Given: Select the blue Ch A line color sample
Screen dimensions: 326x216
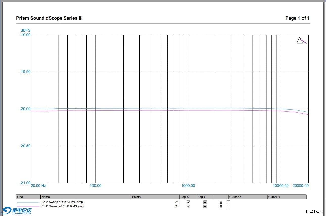Looking at the screenshot, I should click(28, 202).
